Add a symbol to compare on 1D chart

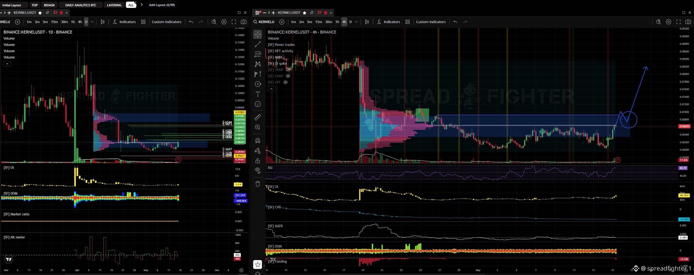18,22
